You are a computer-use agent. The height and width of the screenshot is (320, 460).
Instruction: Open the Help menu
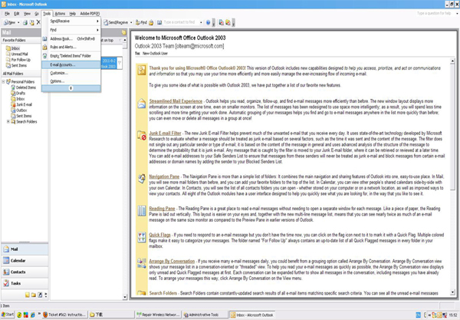[x=73, y=14]
